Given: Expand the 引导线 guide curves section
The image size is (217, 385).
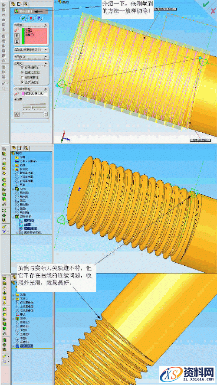Looking at the screenshot, I should pyautogui.click(x=46, y=57).
